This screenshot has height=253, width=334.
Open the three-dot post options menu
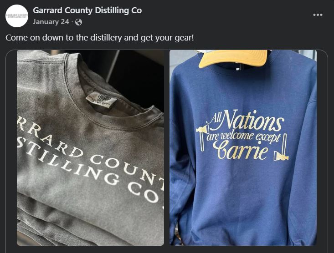(318, 15)
